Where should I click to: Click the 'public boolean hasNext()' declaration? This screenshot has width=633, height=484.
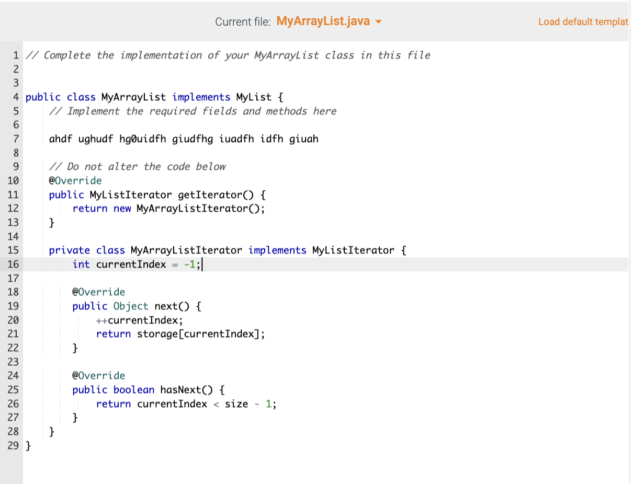point(149,390)
